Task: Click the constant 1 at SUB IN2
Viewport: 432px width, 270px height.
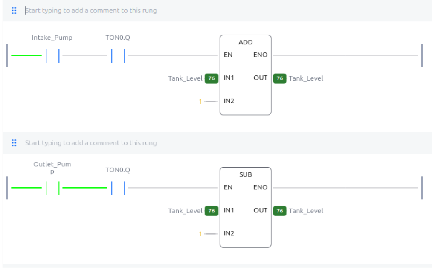Action: pos(200,234)
